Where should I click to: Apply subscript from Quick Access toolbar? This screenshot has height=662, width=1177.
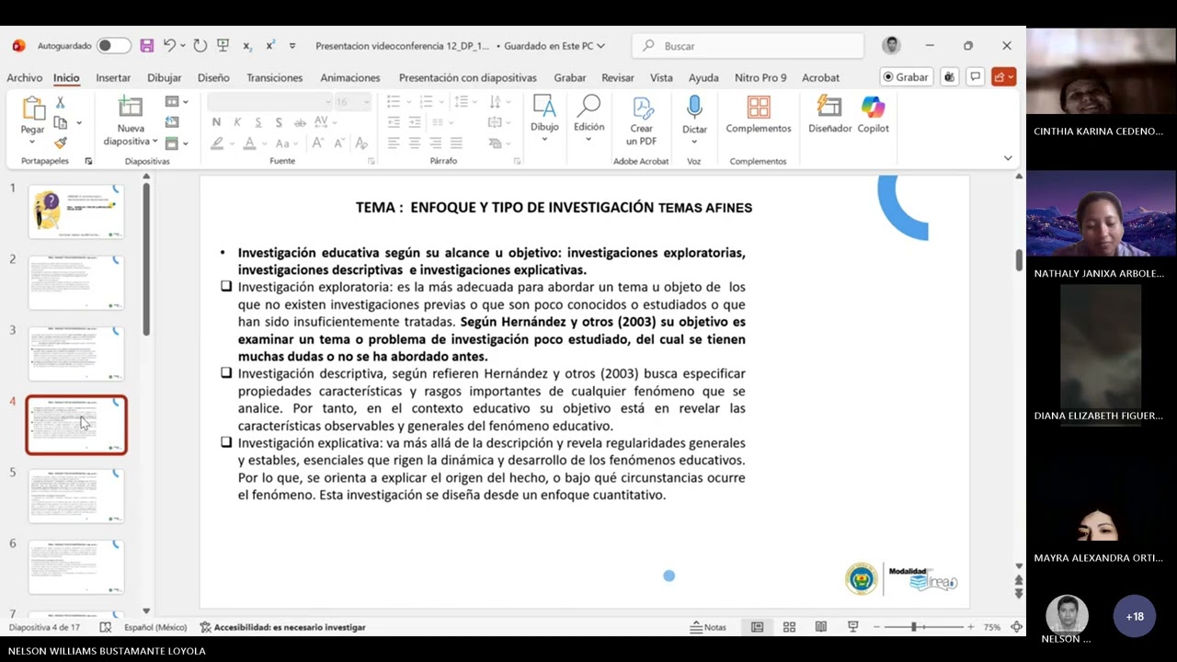coord(247,45)
